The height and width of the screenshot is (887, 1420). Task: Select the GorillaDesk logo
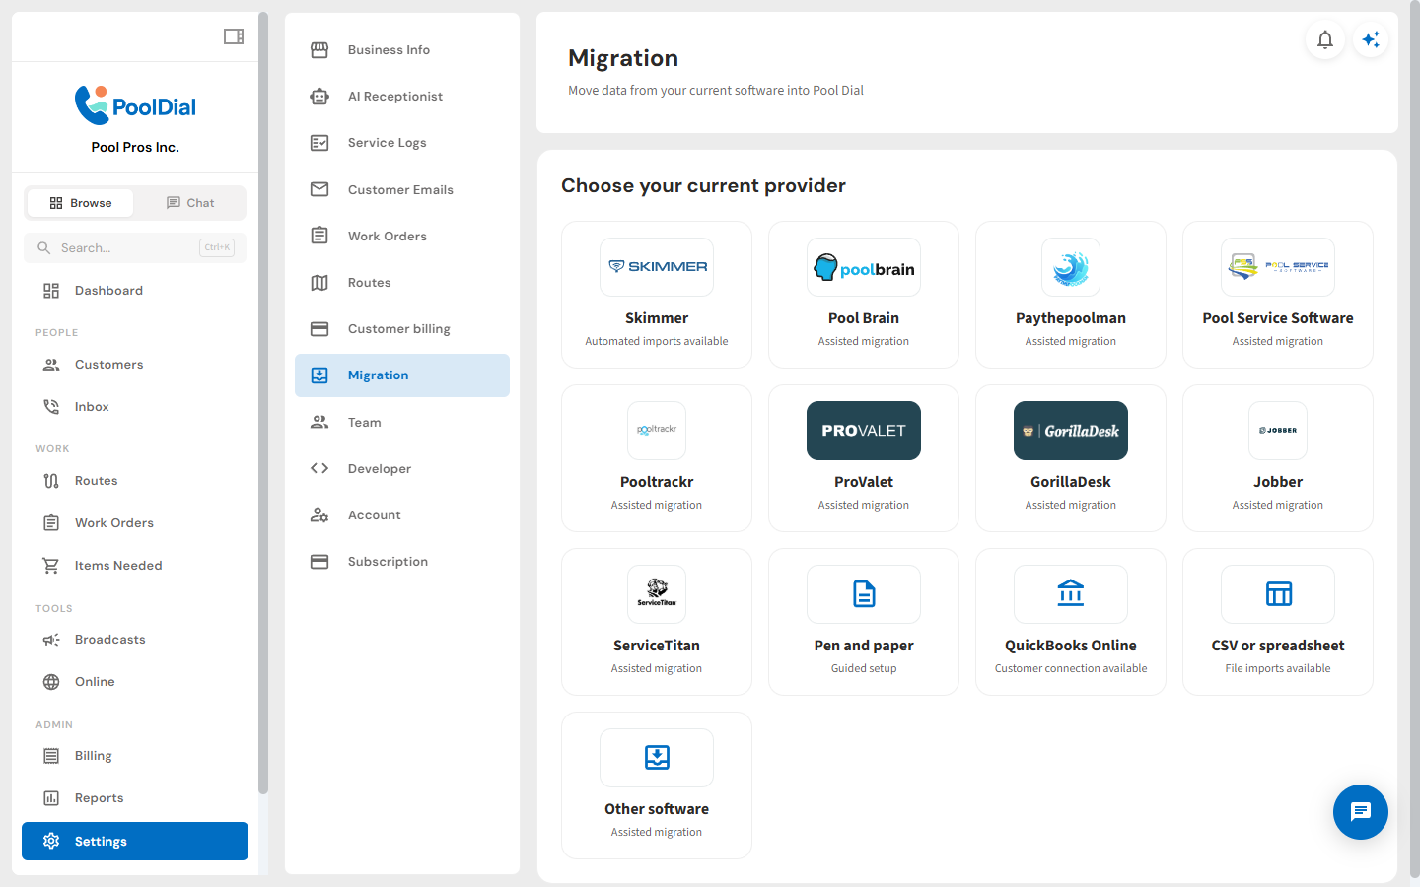pyautogui.click(x=1071, y=431)
